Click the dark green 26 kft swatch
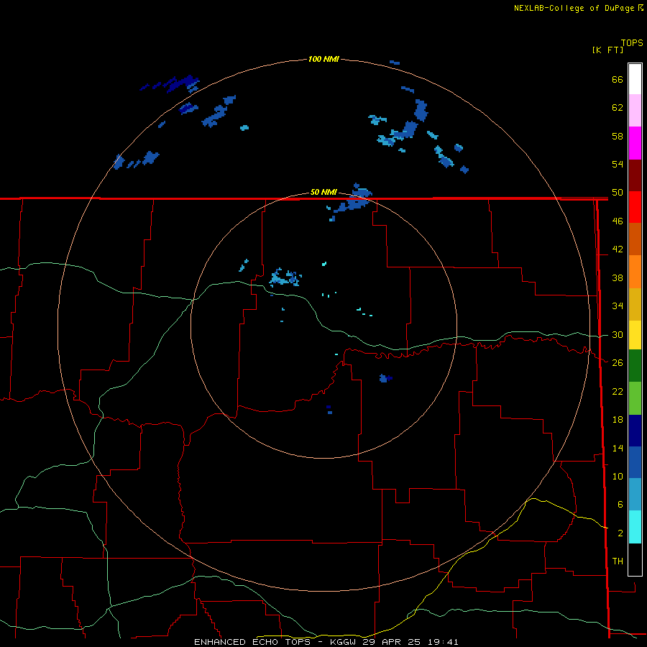Screen dimensions: 647x647 coord(635,366)
